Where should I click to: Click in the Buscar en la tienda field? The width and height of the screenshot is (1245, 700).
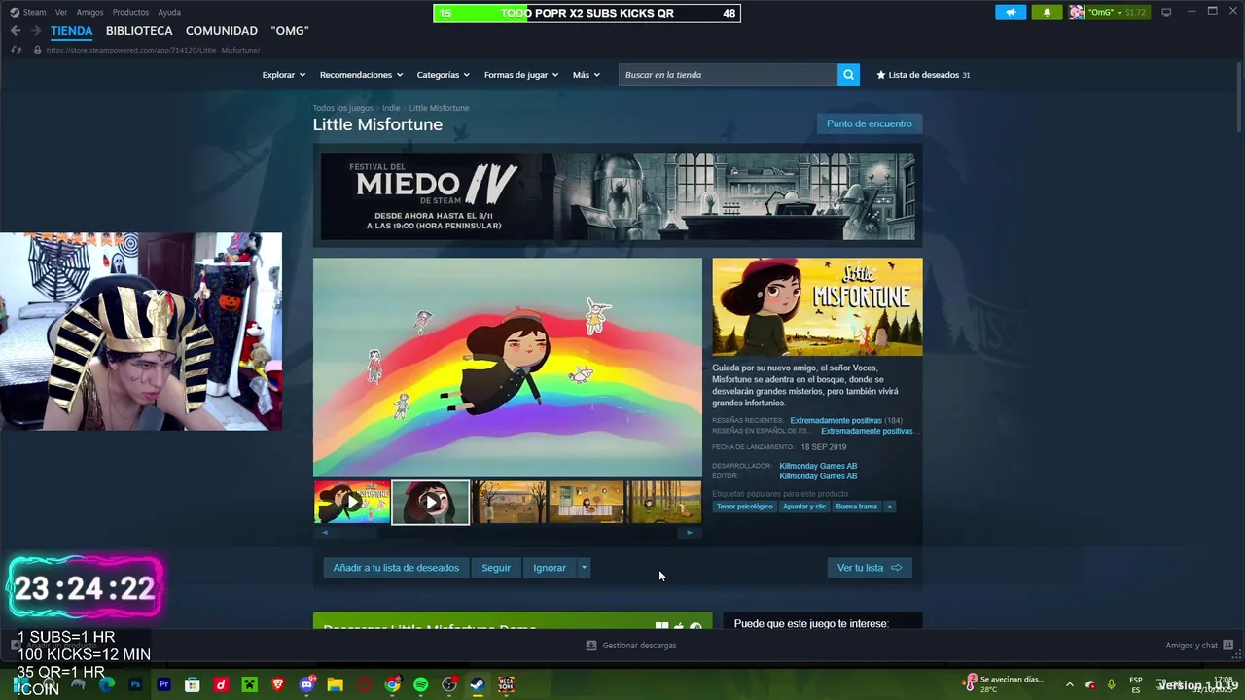tap(728, 75)
